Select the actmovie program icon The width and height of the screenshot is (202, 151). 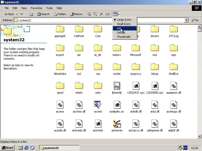(x=117, y=126)
